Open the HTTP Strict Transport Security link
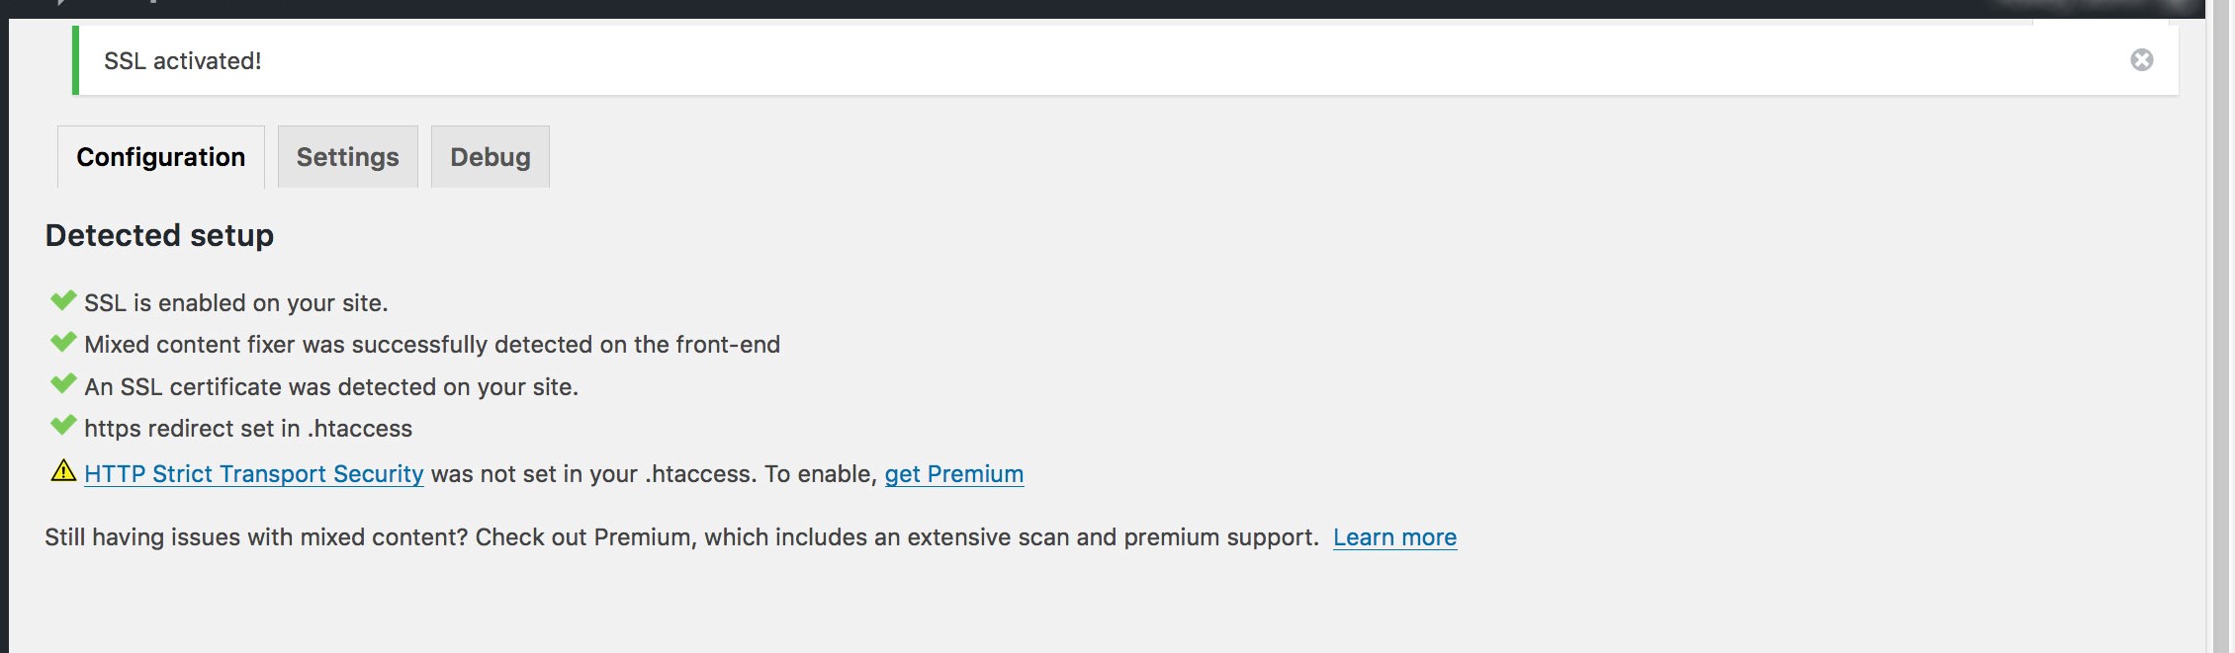The height and width of the screenshot is (653, 2235). pos(254,474)
